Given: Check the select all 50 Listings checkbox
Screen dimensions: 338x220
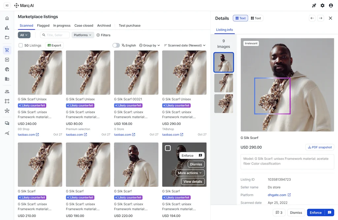Looking at the screenshot, I should tap(21, 45).
